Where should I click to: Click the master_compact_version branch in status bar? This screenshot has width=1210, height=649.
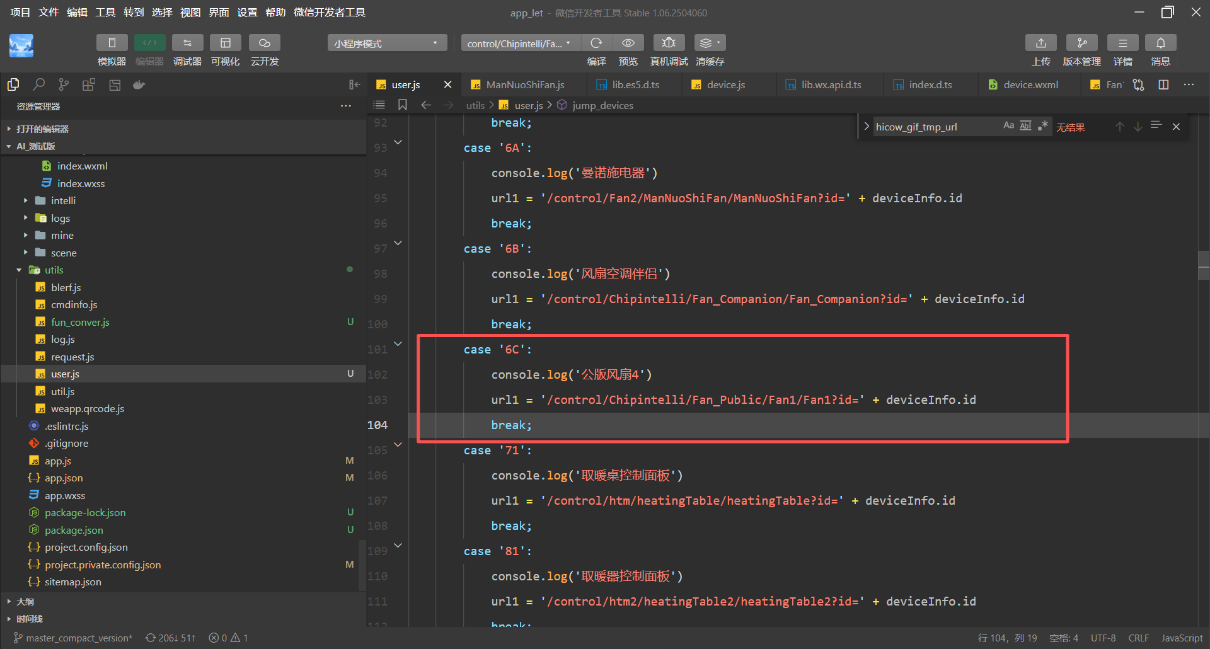tap(73, 638)
